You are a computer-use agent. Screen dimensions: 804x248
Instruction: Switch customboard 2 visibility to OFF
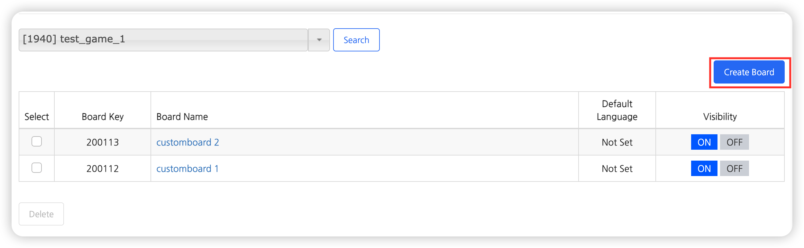(734, 142)
